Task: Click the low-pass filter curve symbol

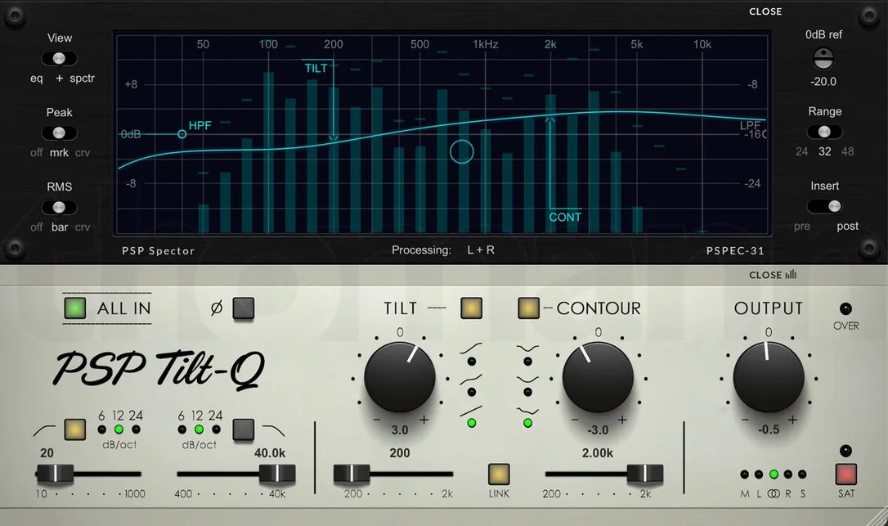Action: click(x=274, y=431)
